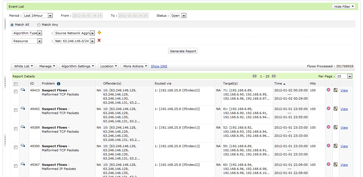Click pink status dot for event 49390
The height and width of the screenshot is (177, 363).
point(329,146)
